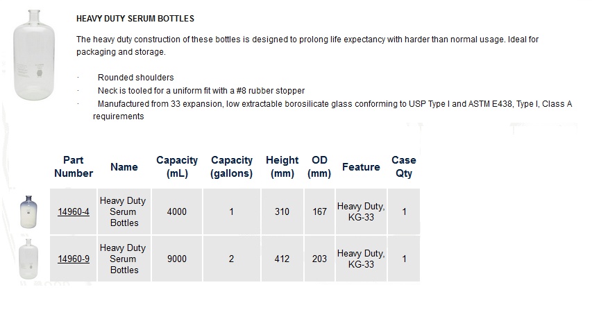This screenshot has width=592, height=312.
Task: Click the 412 height value cell
Action: [x=282, y=259]
